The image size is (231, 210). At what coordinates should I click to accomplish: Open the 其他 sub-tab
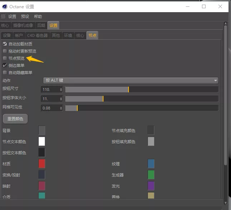point(56,35)
